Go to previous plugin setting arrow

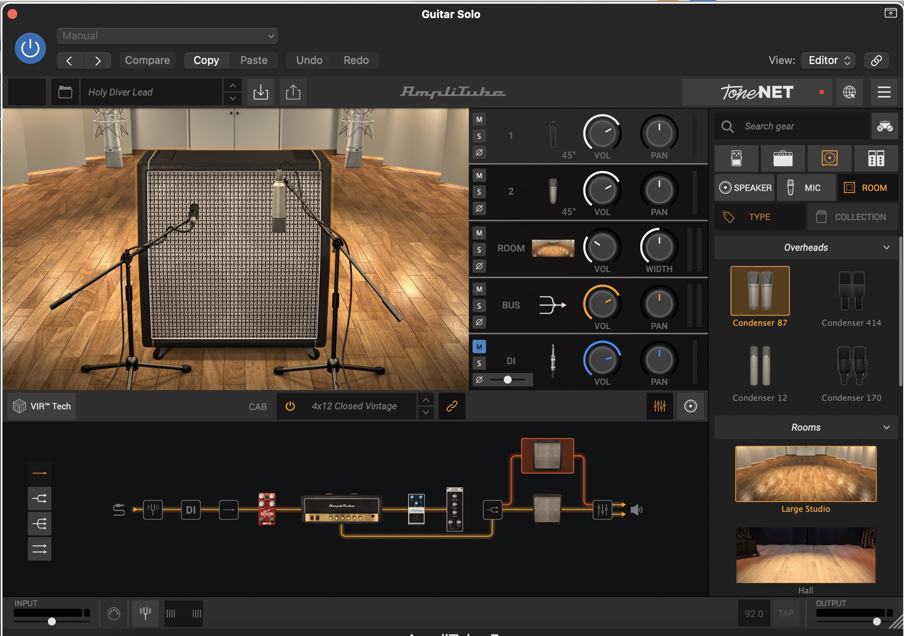click(x=70, y=61)
